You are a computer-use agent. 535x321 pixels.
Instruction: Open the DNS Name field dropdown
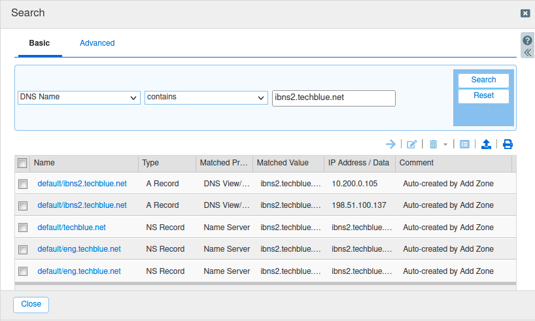pos(78,97)
